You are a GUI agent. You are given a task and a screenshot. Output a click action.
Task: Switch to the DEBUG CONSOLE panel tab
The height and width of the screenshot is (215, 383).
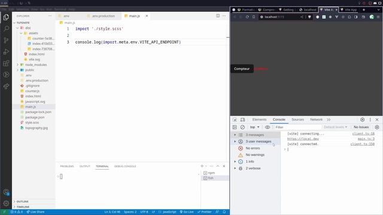click(125, 166)
